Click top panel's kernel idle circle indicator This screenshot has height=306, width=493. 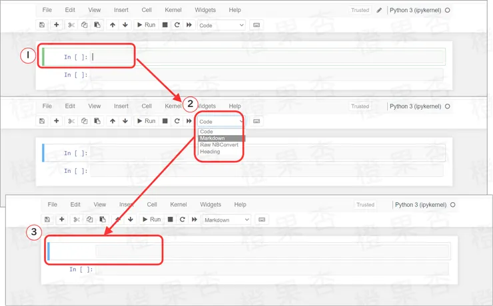tap(448, 10)
